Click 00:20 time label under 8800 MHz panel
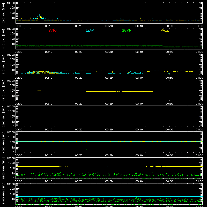 (79, 181)
